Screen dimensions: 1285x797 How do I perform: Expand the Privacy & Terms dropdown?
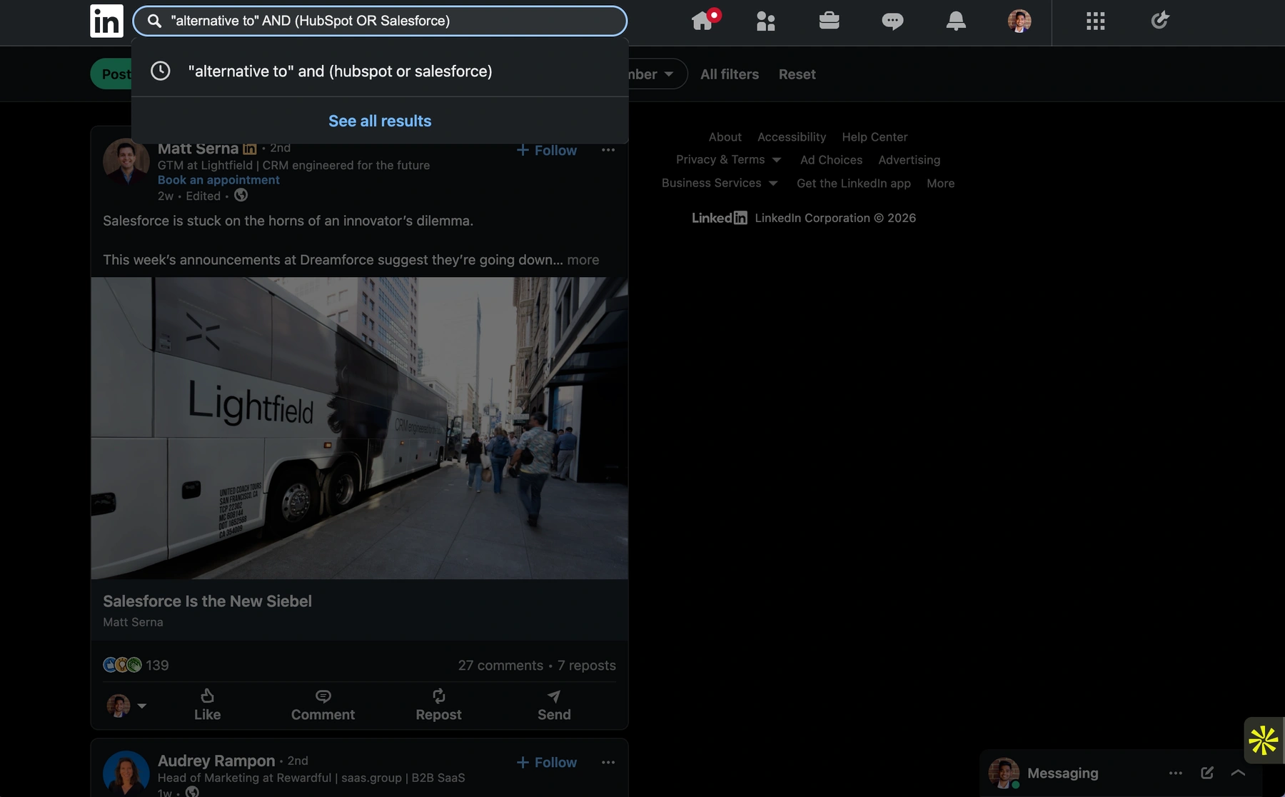tap(728, 160)
